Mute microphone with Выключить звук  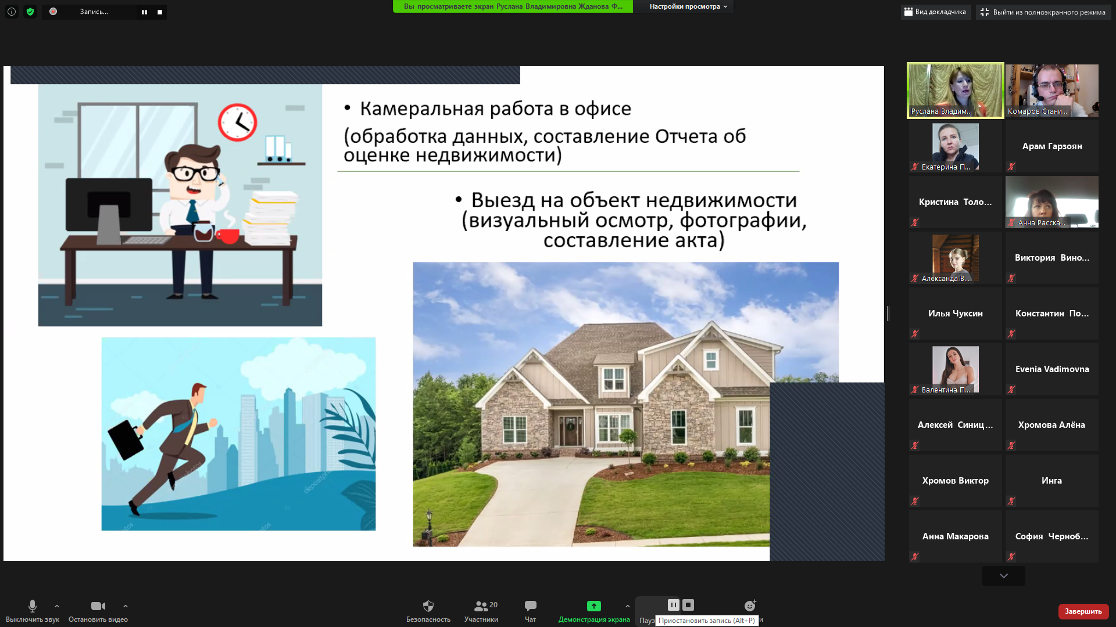click(33, 611)
